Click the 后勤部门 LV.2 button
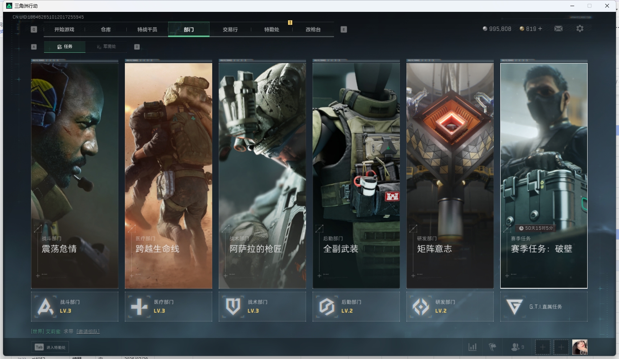The image size is (619, 359). point(356,307)
